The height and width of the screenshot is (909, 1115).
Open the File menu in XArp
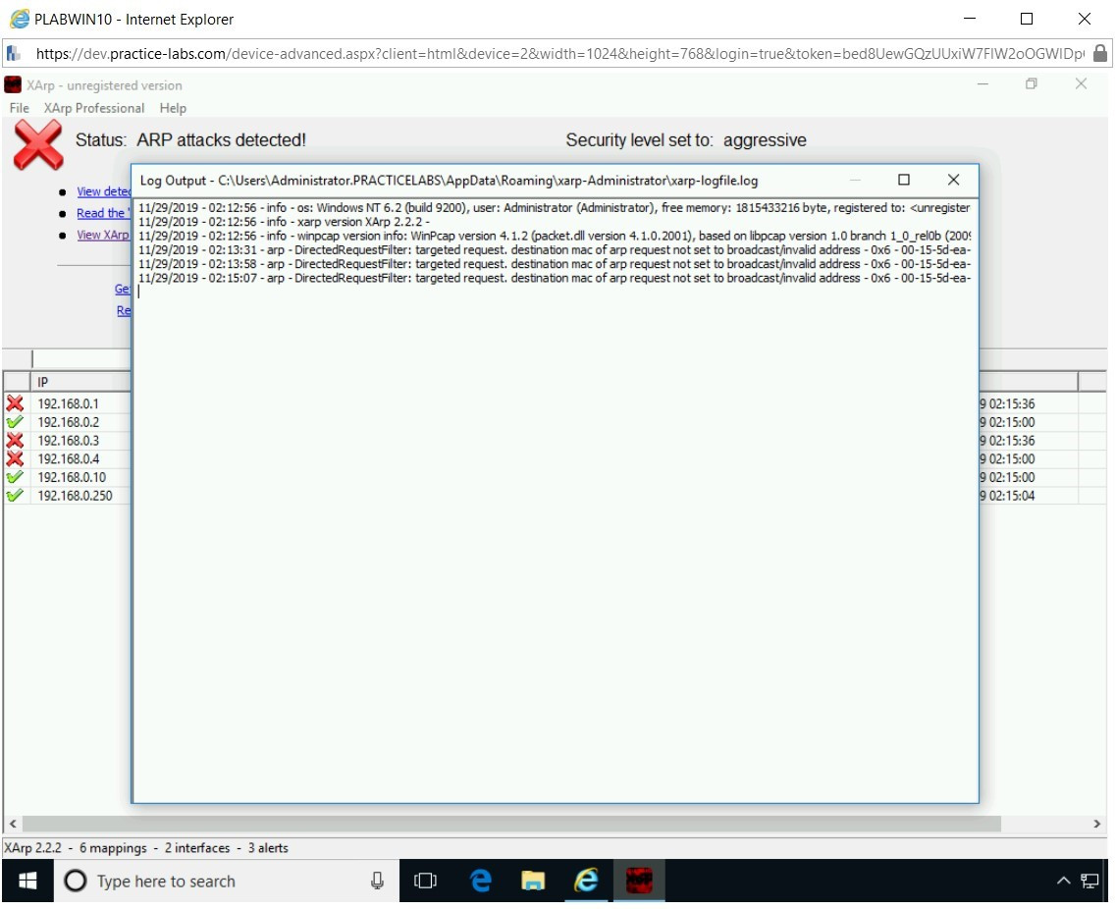[x=20, y=108]
